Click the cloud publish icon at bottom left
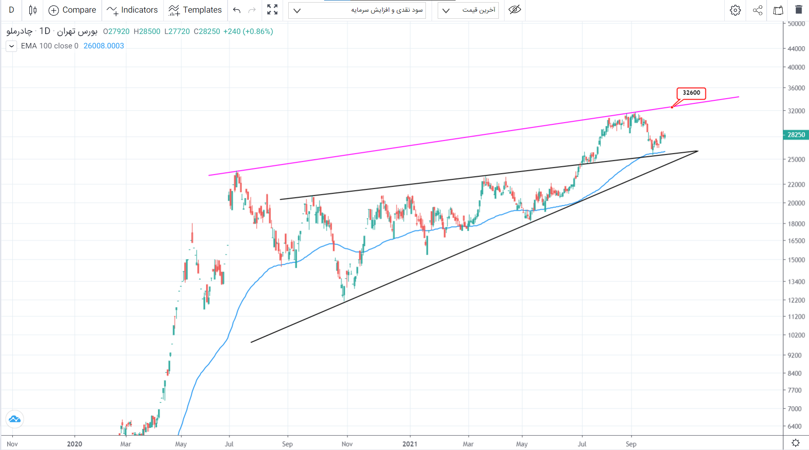This screenshot has height=450, width=809. click(15, 419)
